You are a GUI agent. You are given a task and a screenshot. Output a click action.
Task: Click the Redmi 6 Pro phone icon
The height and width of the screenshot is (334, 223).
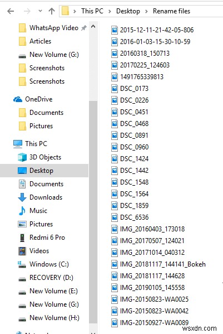point(22,238)
